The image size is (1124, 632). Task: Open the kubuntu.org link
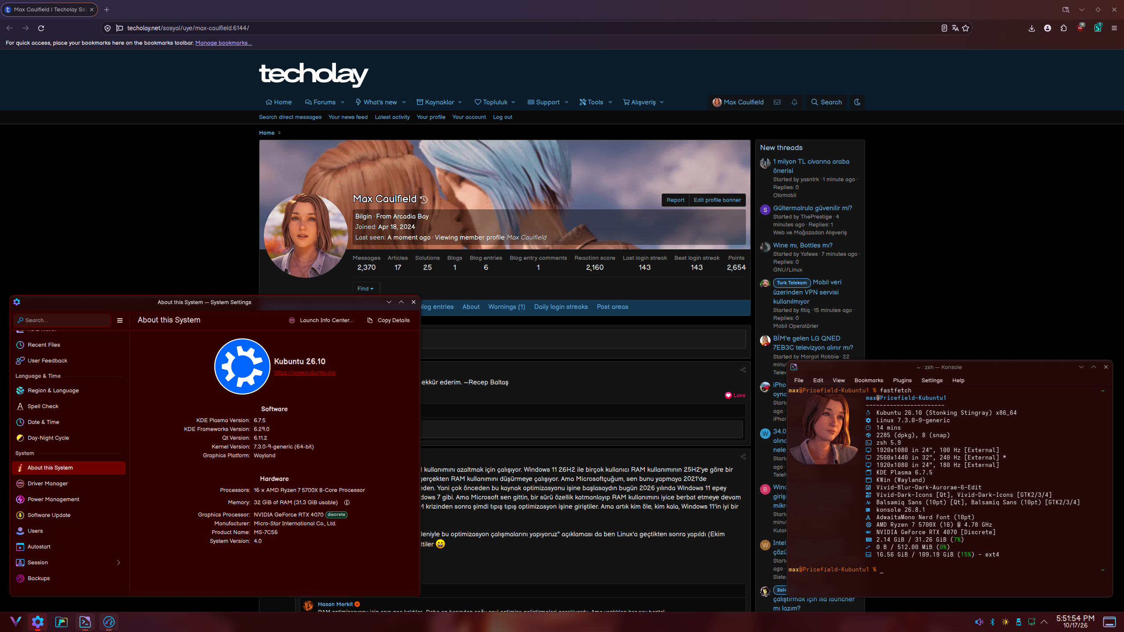305,373
